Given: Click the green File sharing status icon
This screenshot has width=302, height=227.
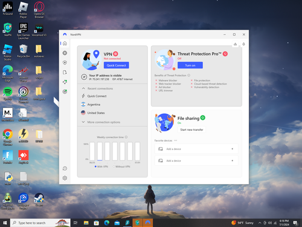Looking at the screenshot, I should (203, 117).
